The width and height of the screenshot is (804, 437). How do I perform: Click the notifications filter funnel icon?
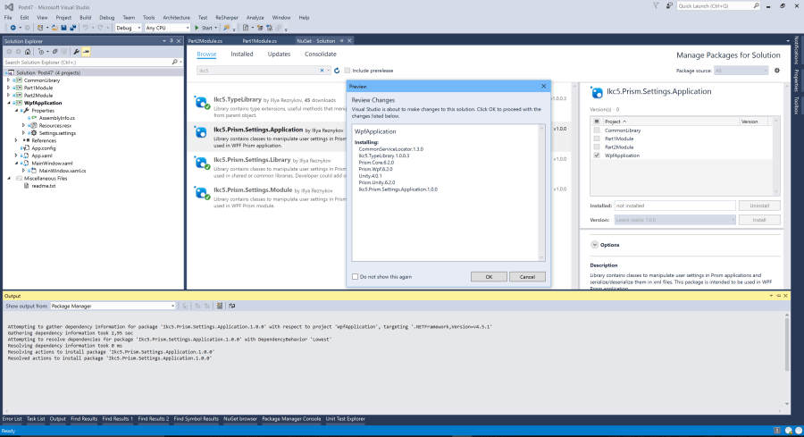656,5
